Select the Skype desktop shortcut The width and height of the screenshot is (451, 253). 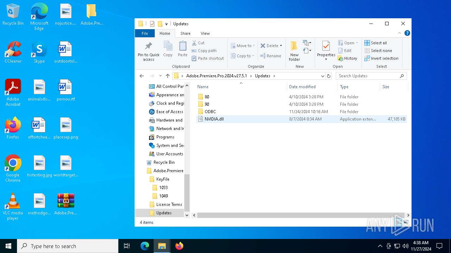[x=39, y=53]
